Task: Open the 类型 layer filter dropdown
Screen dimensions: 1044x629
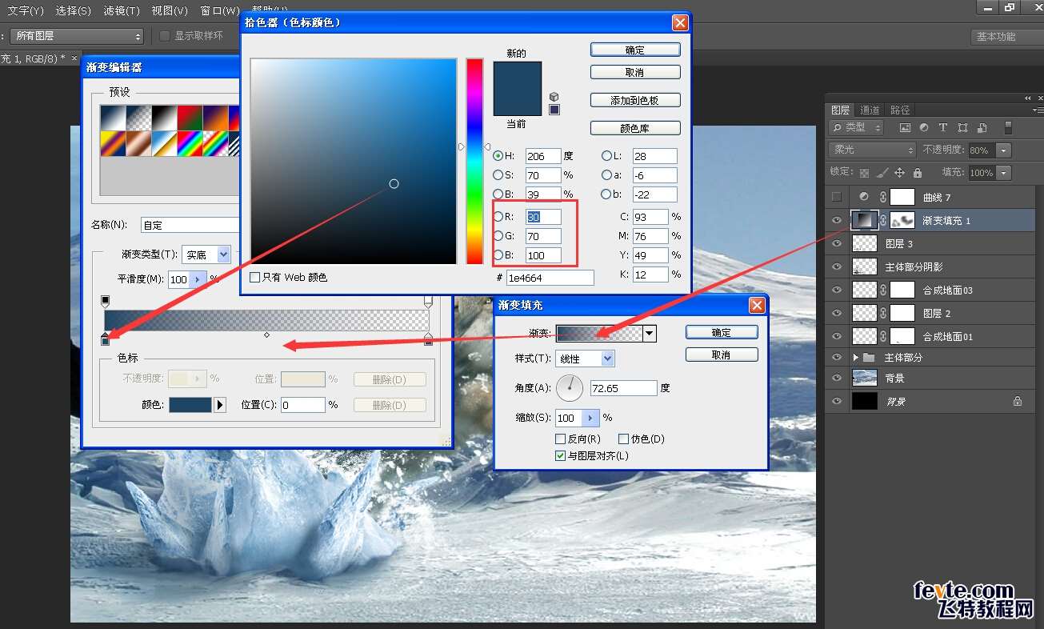Action: click(856, 127)
